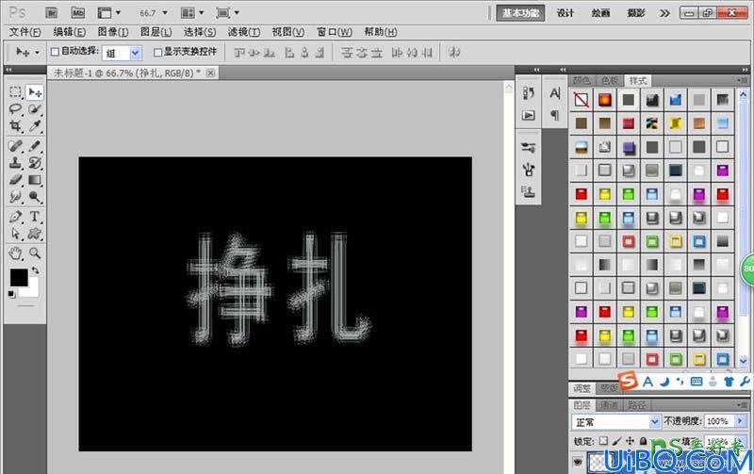Switch to the 摄影 workspace
The height and width of the screenshot is (474, 754).
tap(635, 13)
